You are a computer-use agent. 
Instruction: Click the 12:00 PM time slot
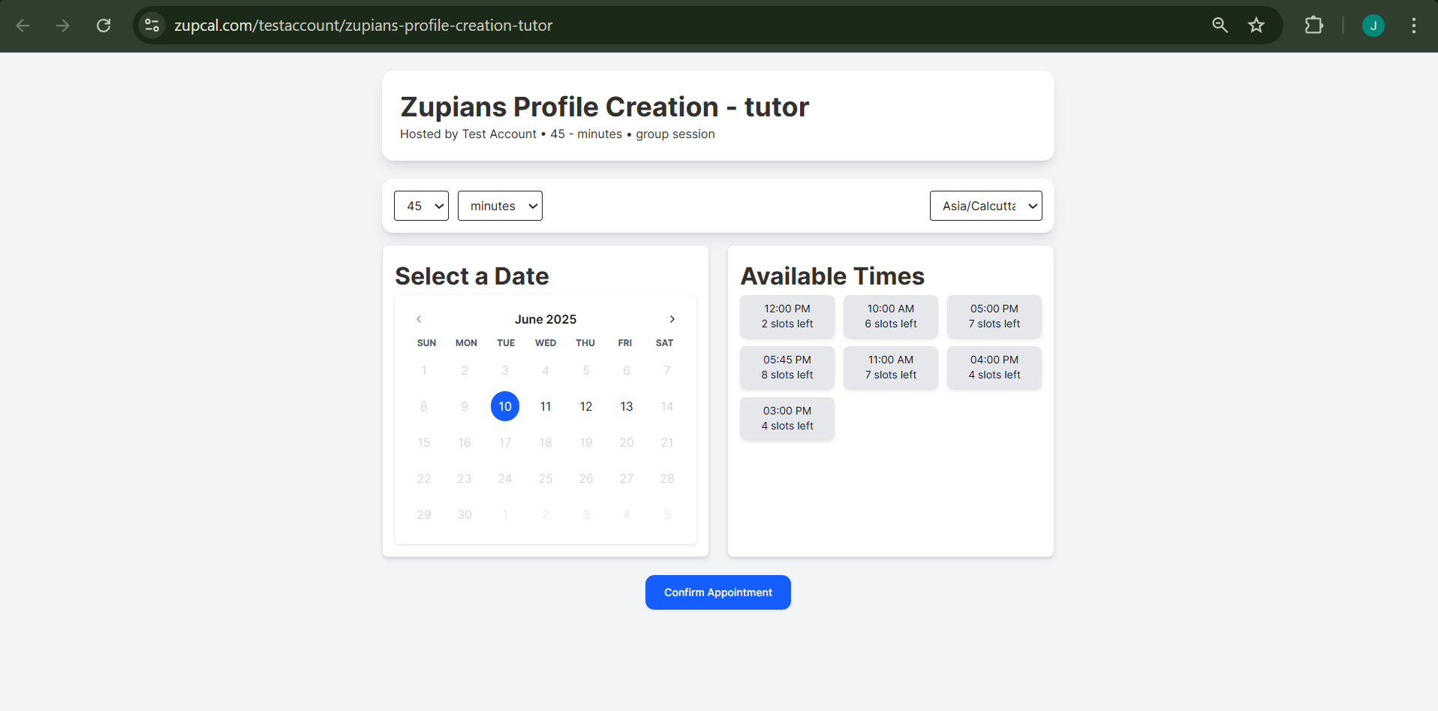[787, 316]
